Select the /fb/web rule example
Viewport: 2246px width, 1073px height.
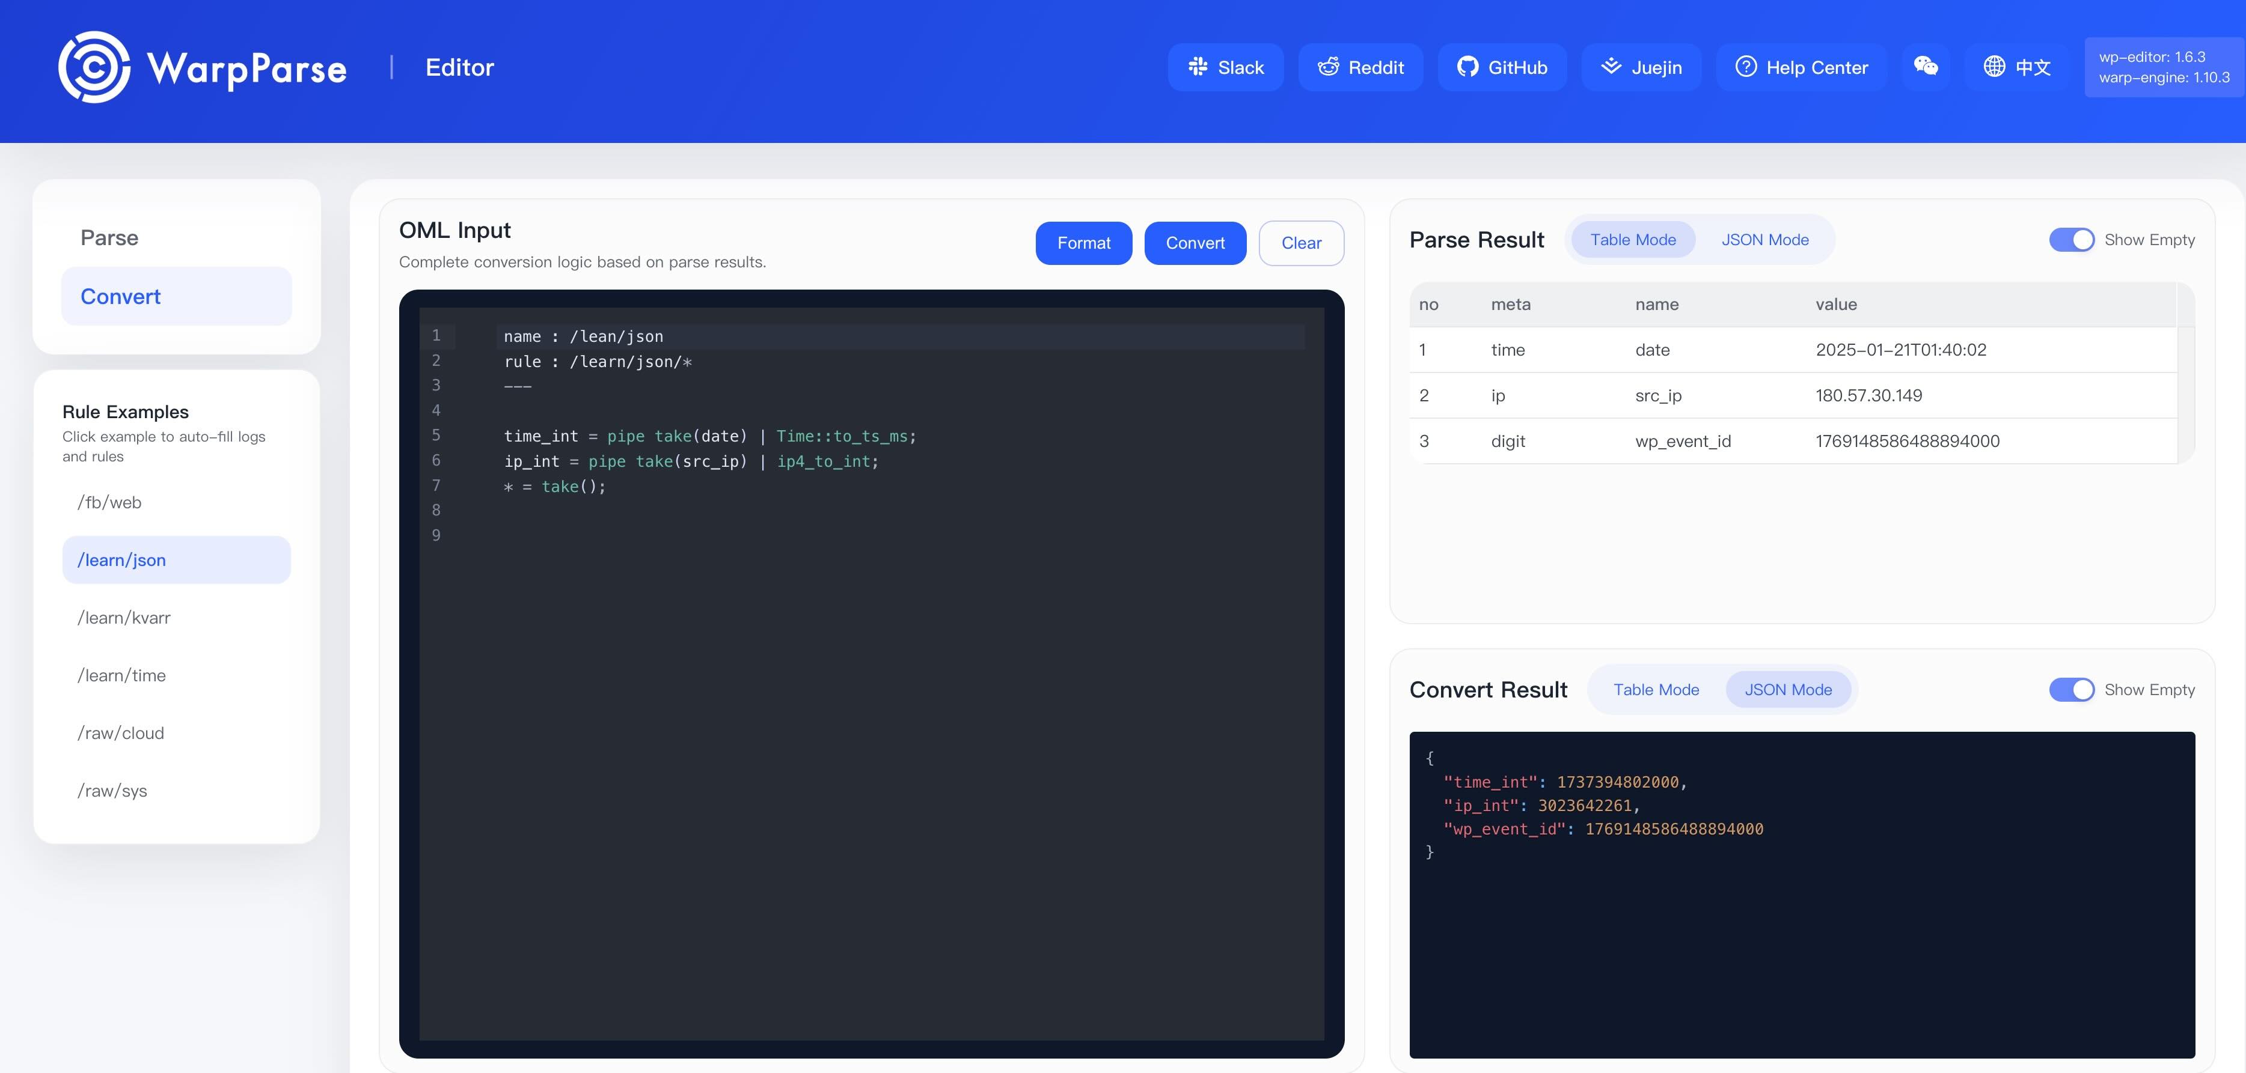tap(108, 502)
